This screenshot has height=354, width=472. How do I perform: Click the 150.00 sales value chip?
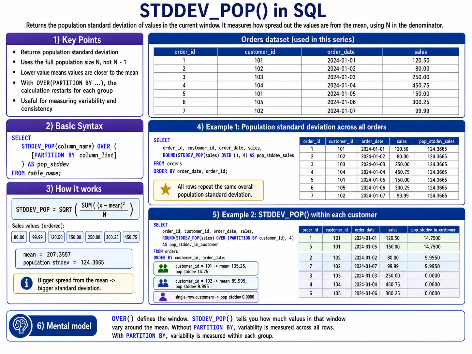[x=75, y=237]
